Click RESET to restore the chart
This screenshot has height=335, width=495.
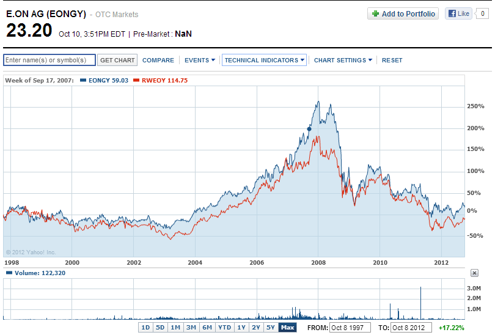[x=392, y=60]
